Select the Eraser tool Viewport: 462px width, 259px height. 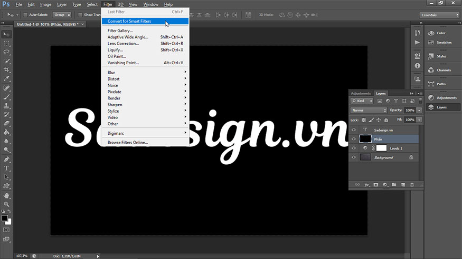click(6, 123)
